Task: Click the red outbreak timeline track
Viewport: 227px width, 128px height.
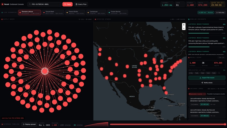Action: pos(168,124)
